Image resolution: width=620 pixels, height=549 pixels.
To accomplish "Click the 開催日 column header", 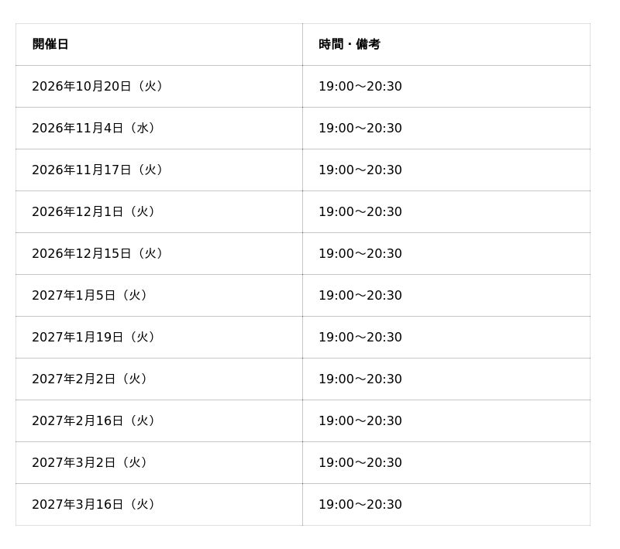I will tap(159, 44).
